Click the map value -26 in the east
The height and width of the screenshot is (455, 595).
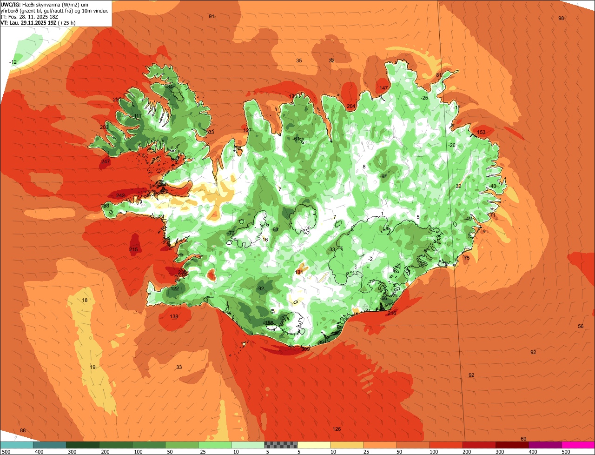[451, 145]
